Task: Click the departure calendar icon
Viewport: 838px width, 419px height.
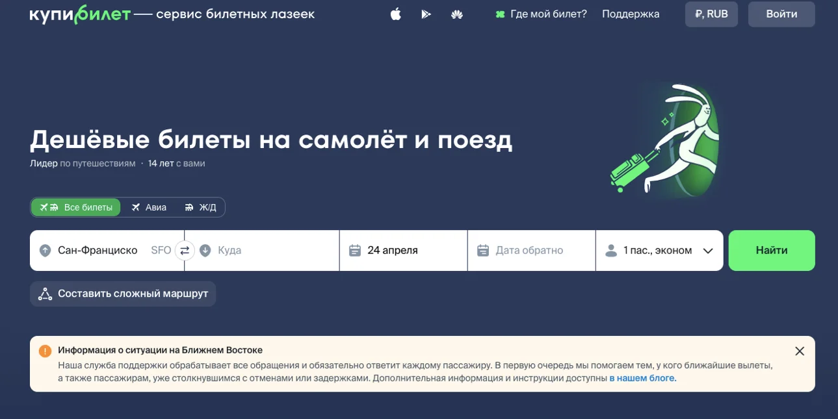Action: [355, 249]
